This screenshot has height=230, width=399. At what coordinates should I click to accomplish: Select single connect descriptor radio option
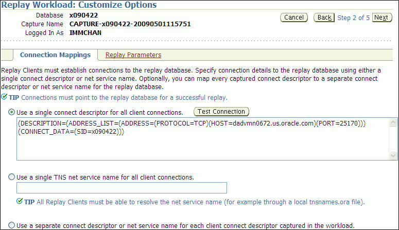[x=12, y=112]
